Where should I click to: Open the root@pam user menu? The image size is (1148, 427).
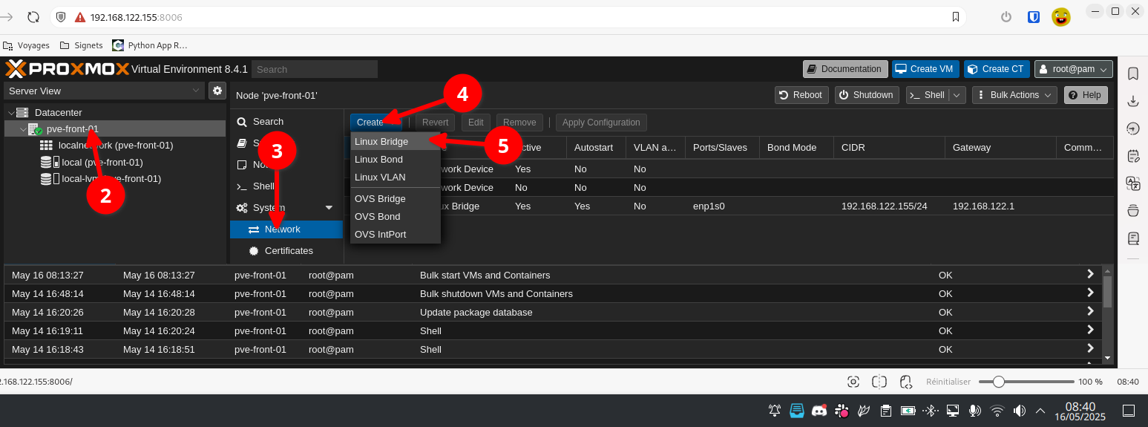click(x=1073, y=69)
